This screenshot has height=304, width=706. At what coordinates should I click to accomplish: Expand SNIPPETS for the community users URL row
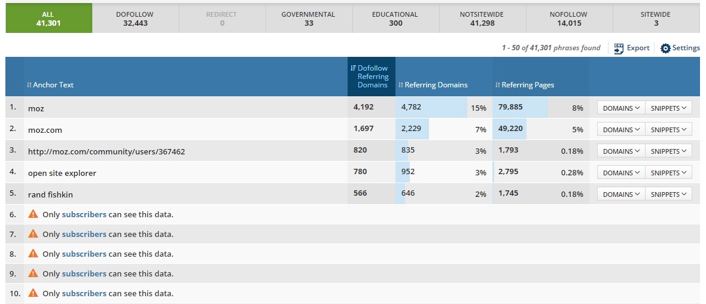pyautogui.click(x=669, y=151)
